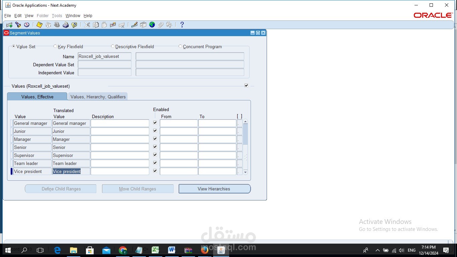
Task: Toggle Enabled checkbox for Supervisor row
Action: click(x=155, y=155)
